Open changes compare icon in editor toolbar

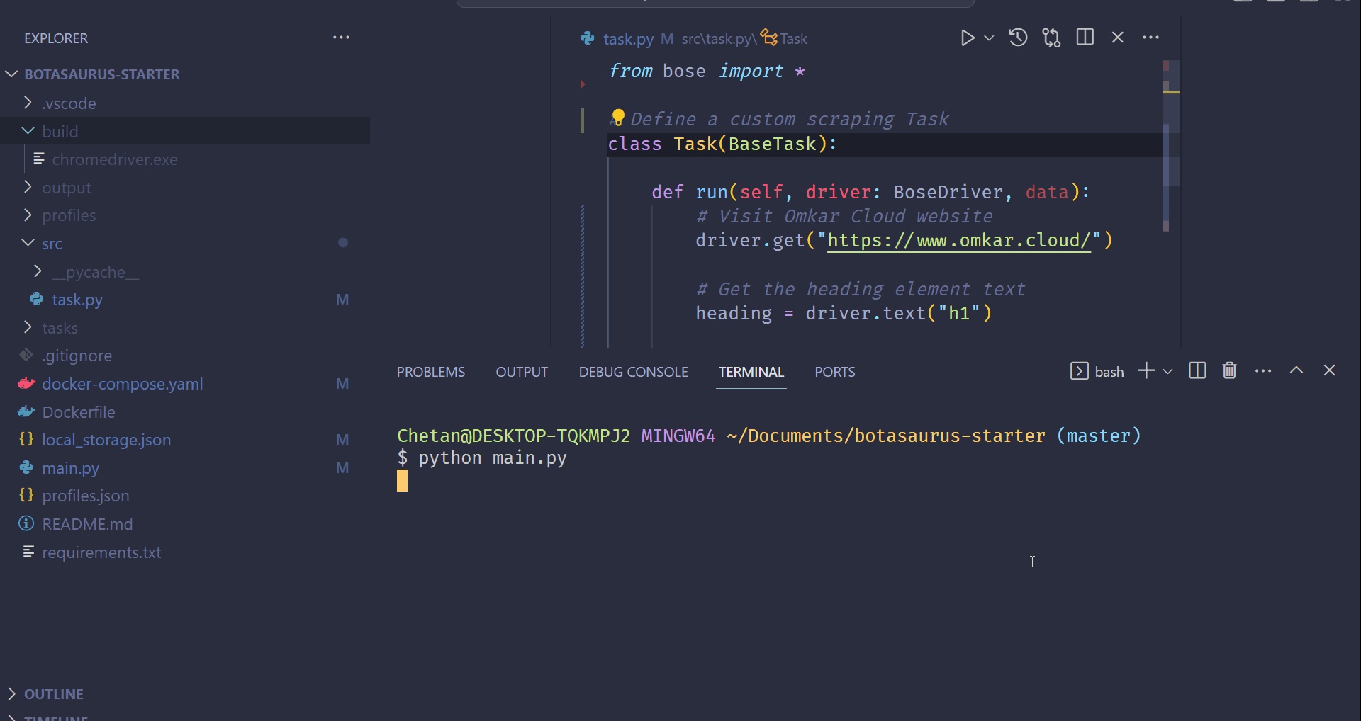(1051, 38)
